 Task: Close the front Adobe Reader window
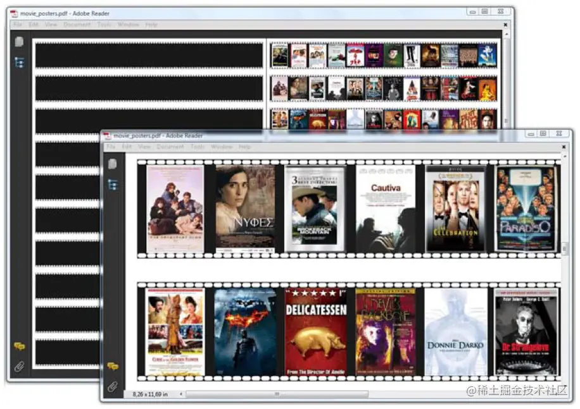click(559, 133)
